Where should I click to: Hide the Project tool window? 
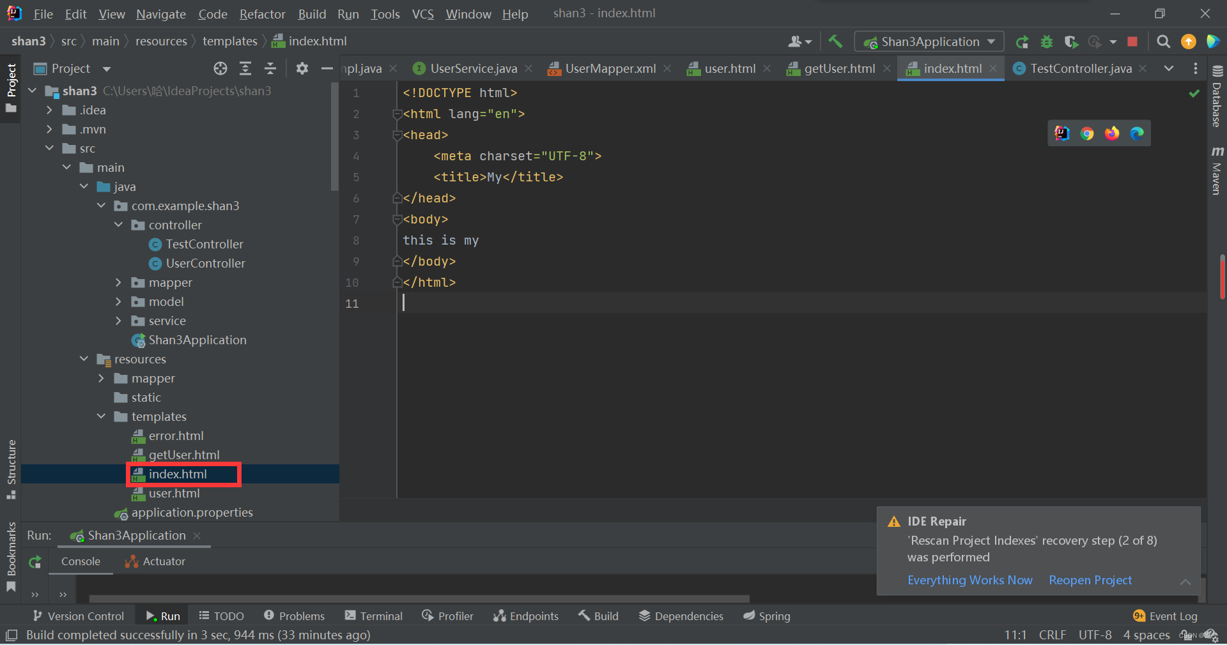tap(327, 68)
